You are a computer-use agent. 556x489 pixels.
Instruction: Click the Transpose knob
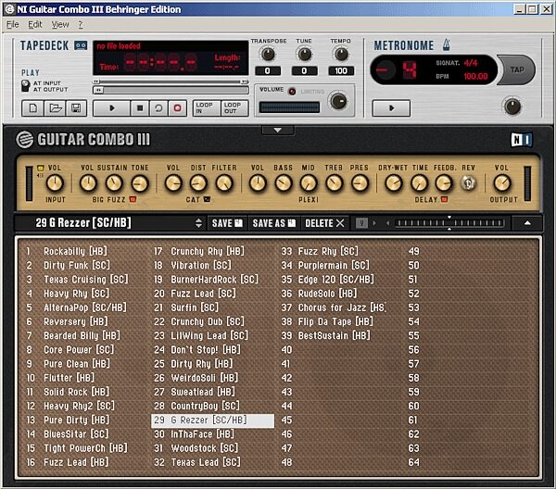click(x=268, y=55)
